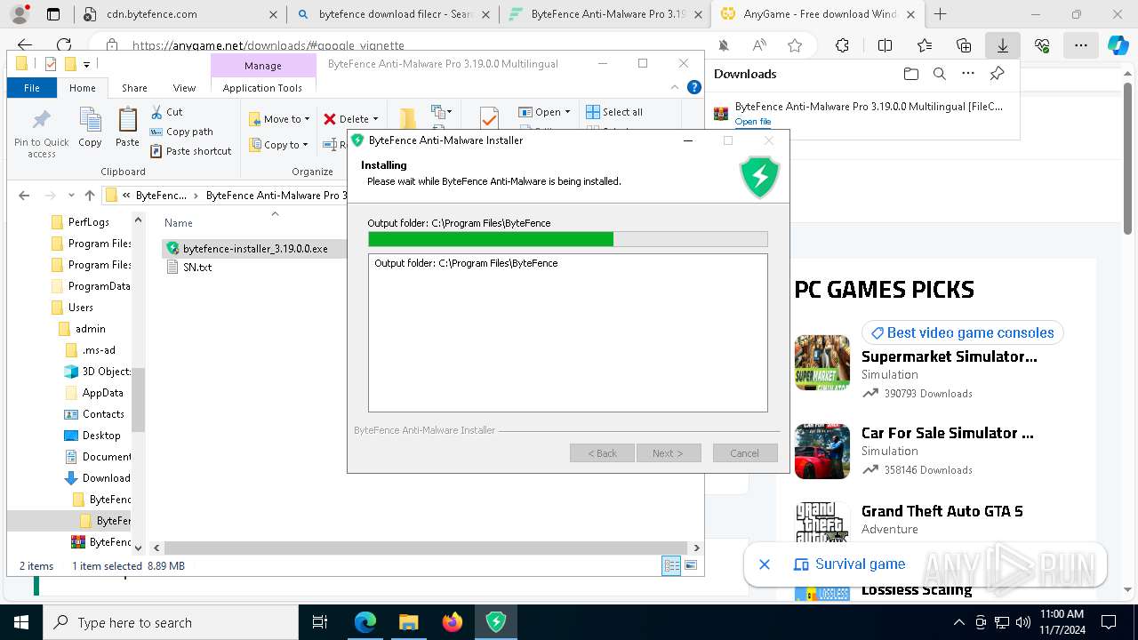
Task: Click Select all in the ribbon
Action: pyautogui.click(x=614, y=112)
